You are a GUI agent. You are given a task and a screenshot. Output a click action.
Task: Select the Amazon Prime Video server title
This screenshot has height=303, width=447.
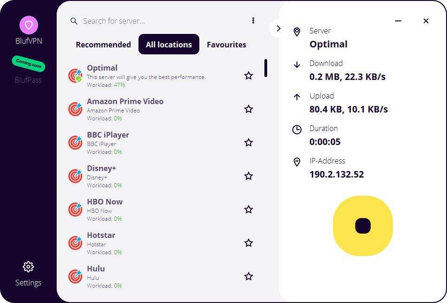pos(125,101)
